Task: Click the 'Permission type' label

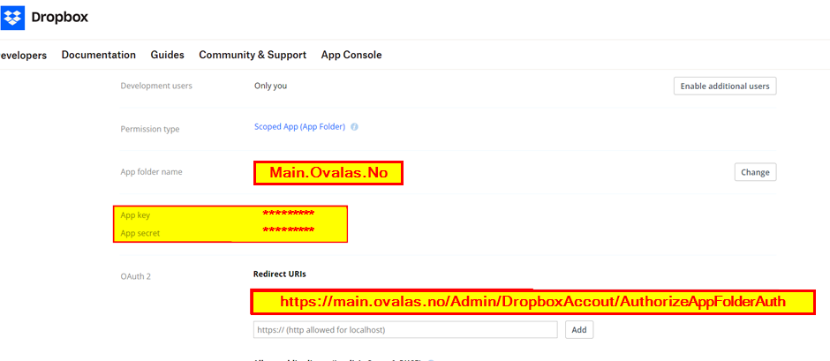Action: pyautogui.click(x=150, y=129)
